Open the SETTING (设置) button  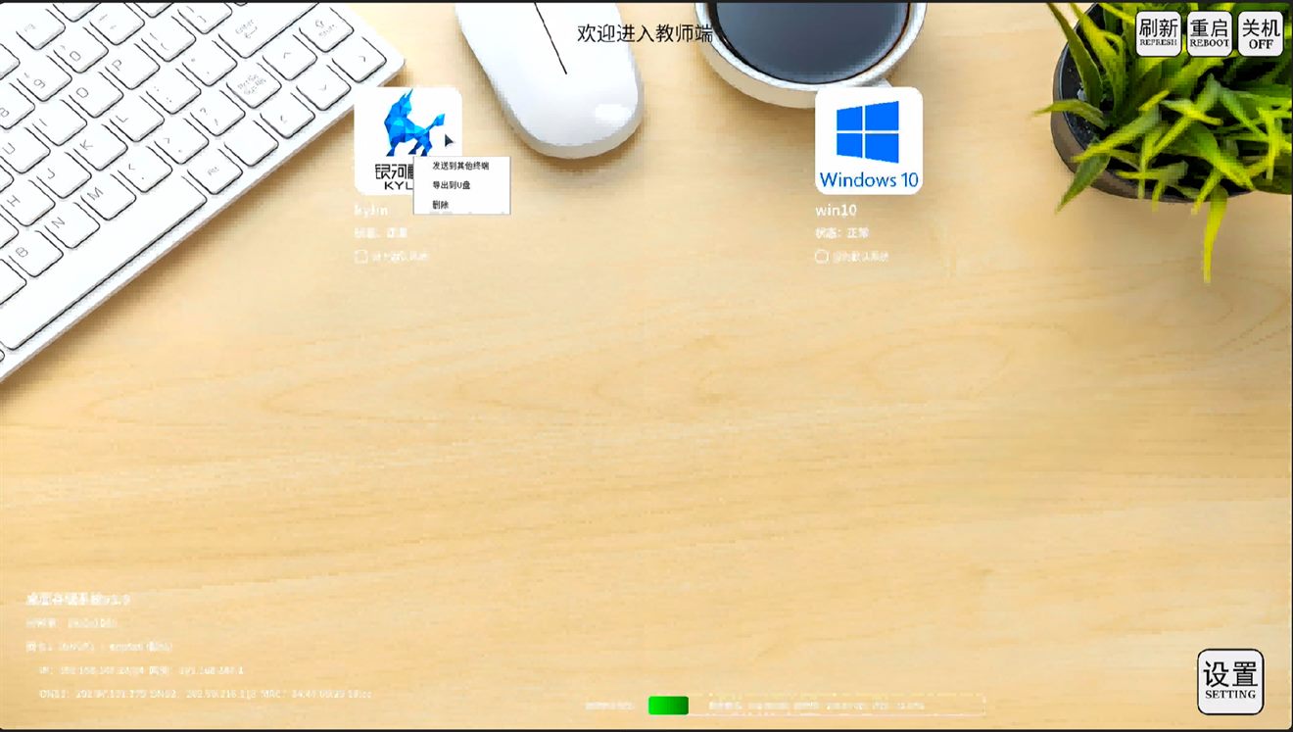[x=1230, y=681]
